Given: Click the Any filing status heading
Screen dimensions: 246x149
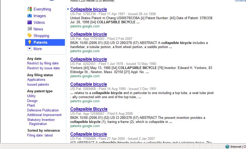Looking at the screenshot, I should click(x=40, y=75).
